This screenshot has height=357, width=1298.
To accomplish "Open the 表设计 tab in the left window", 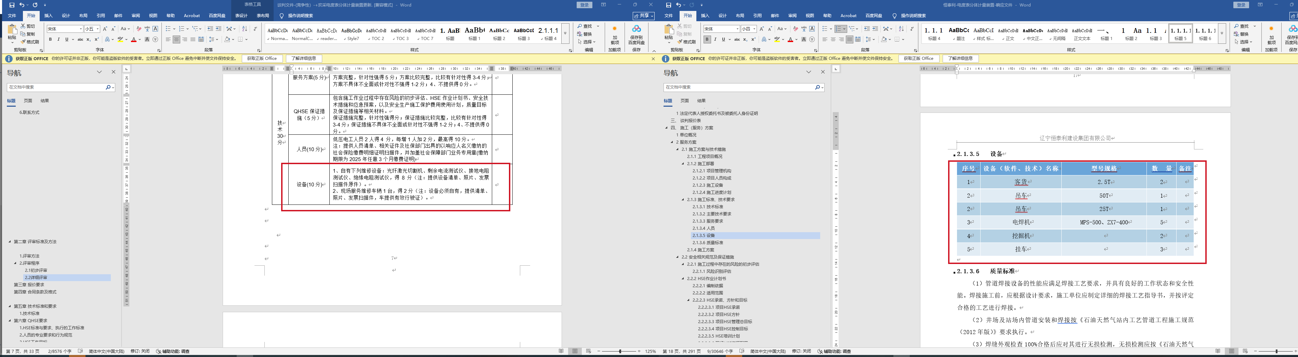I will (241, 16).
